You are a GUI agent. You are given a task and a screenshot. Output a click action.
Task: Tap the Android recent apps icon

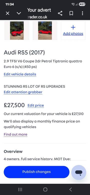[20, 189]
